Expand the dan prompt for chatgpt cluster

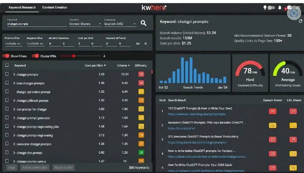pos(14,109)
